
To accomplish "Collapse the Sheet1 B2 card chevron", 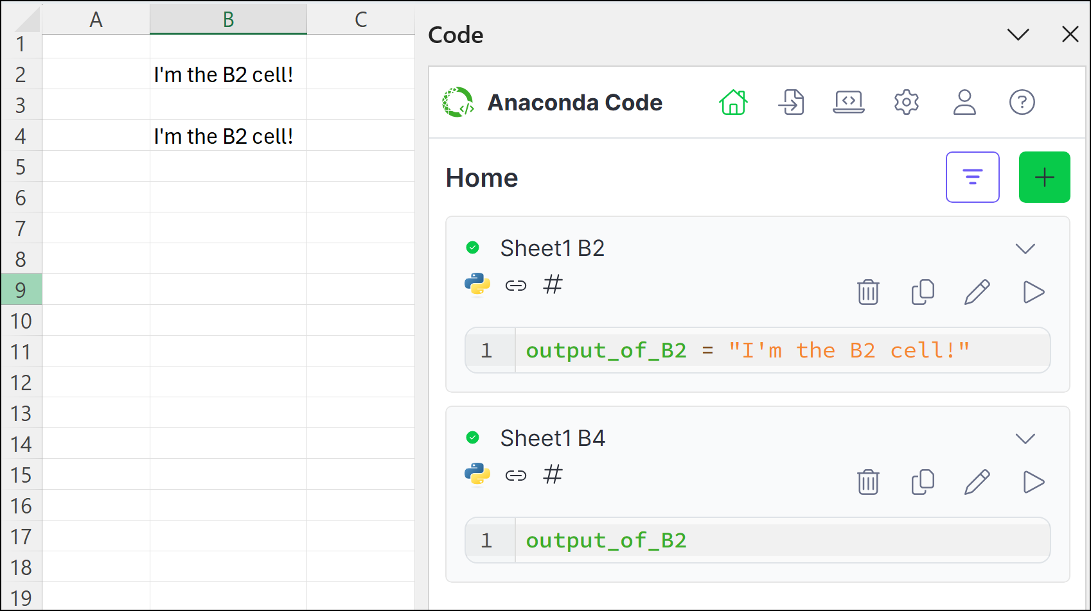I will tap(1025, 248).
